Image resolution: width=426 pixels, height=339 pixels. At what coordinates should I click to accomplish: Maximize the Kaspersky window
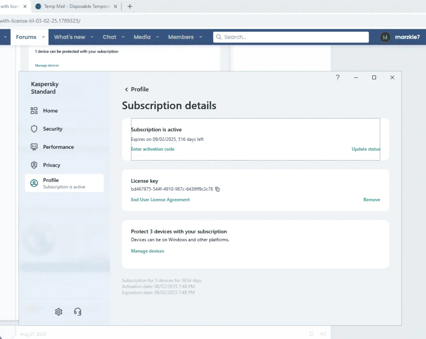coord(374,78)
